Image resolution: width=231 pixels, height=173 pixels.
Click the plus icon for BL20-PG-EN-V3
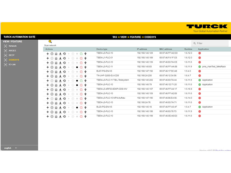coord(48,108)
